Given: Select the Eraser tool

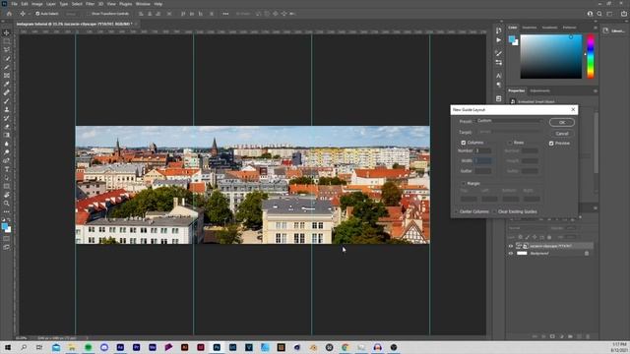Looking at the screenshot, I should click(x=7, y=127).
